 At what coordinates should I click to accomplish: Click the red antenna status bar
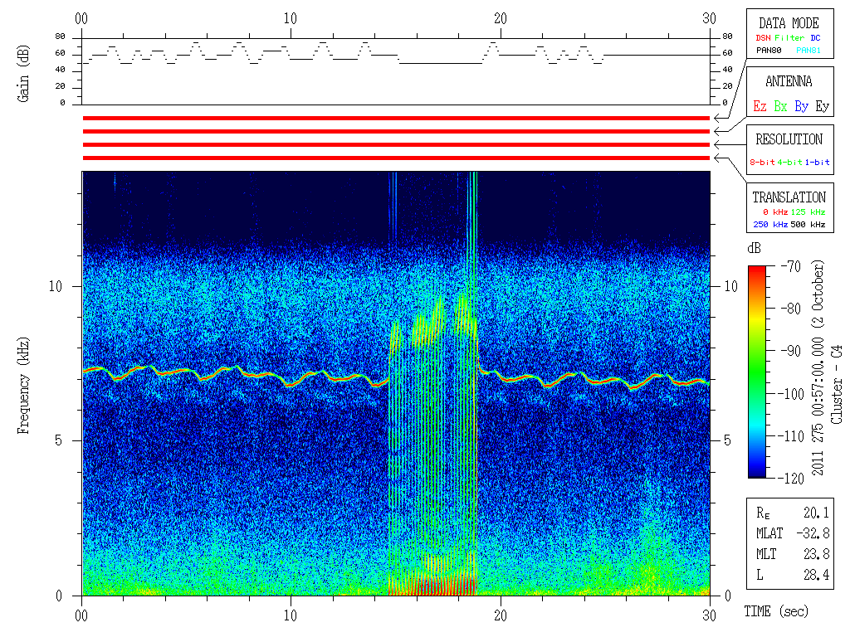396,131
